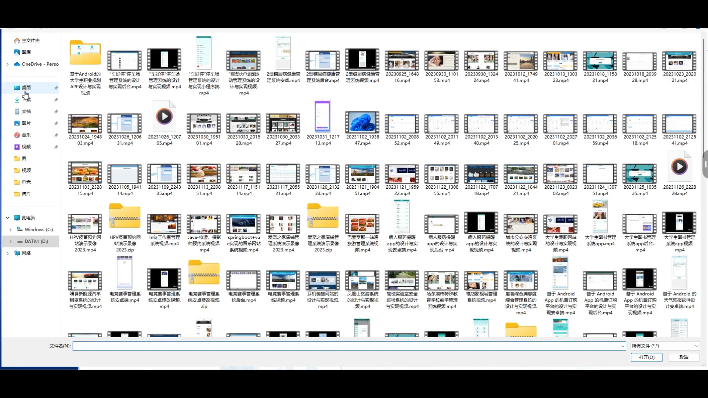Click the 取消 cancel button
This screenshot has width=708, height=398.
(684, 357)
